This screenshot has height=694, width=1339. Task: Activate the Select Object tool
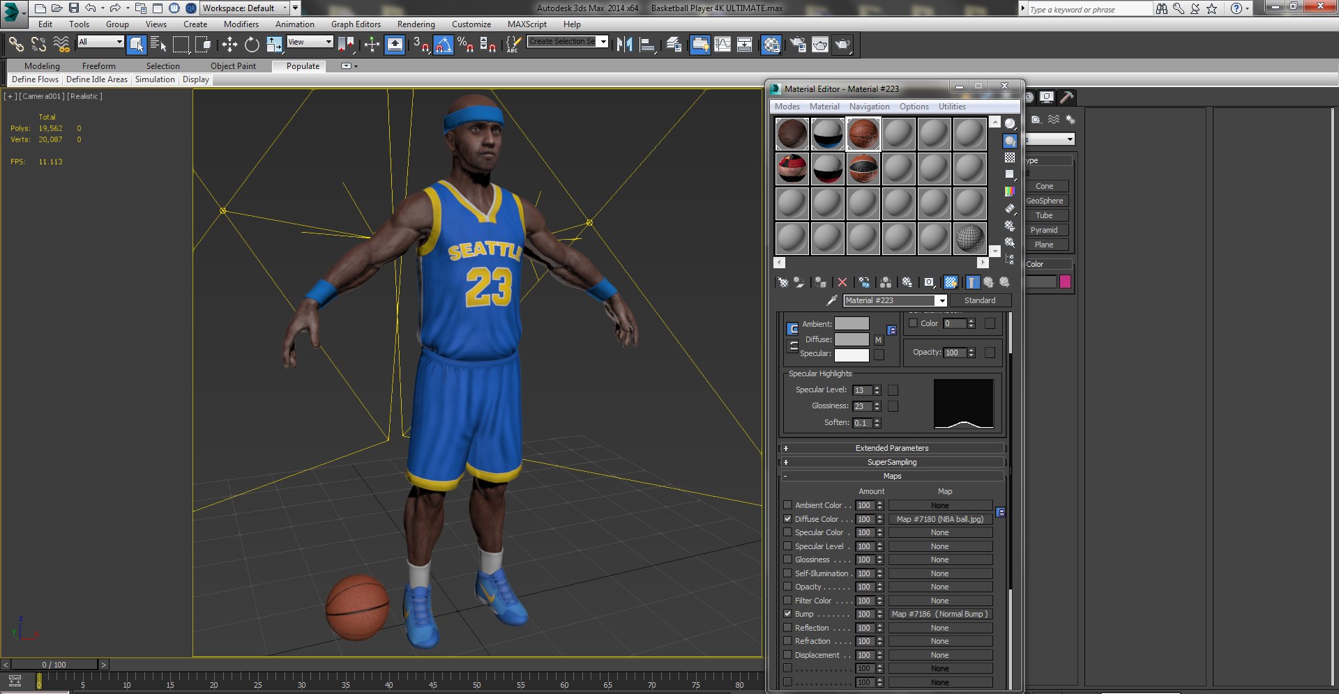[x=137, y=45]
